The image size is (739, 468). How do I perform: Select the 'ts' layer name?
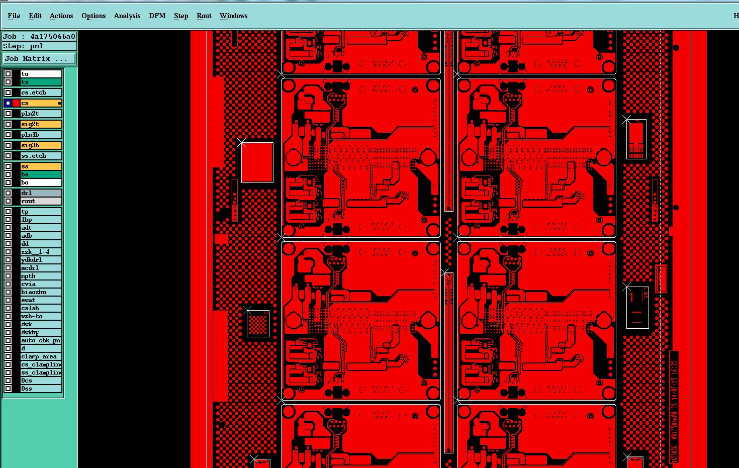pyautogui.click(x=41, y=82)
